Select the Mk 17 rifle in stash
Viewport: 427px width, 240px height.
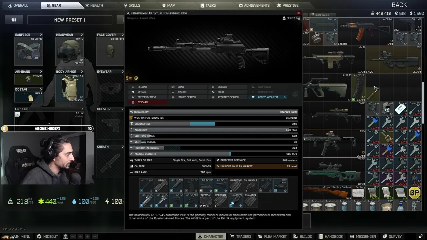(x=334, y=60)
